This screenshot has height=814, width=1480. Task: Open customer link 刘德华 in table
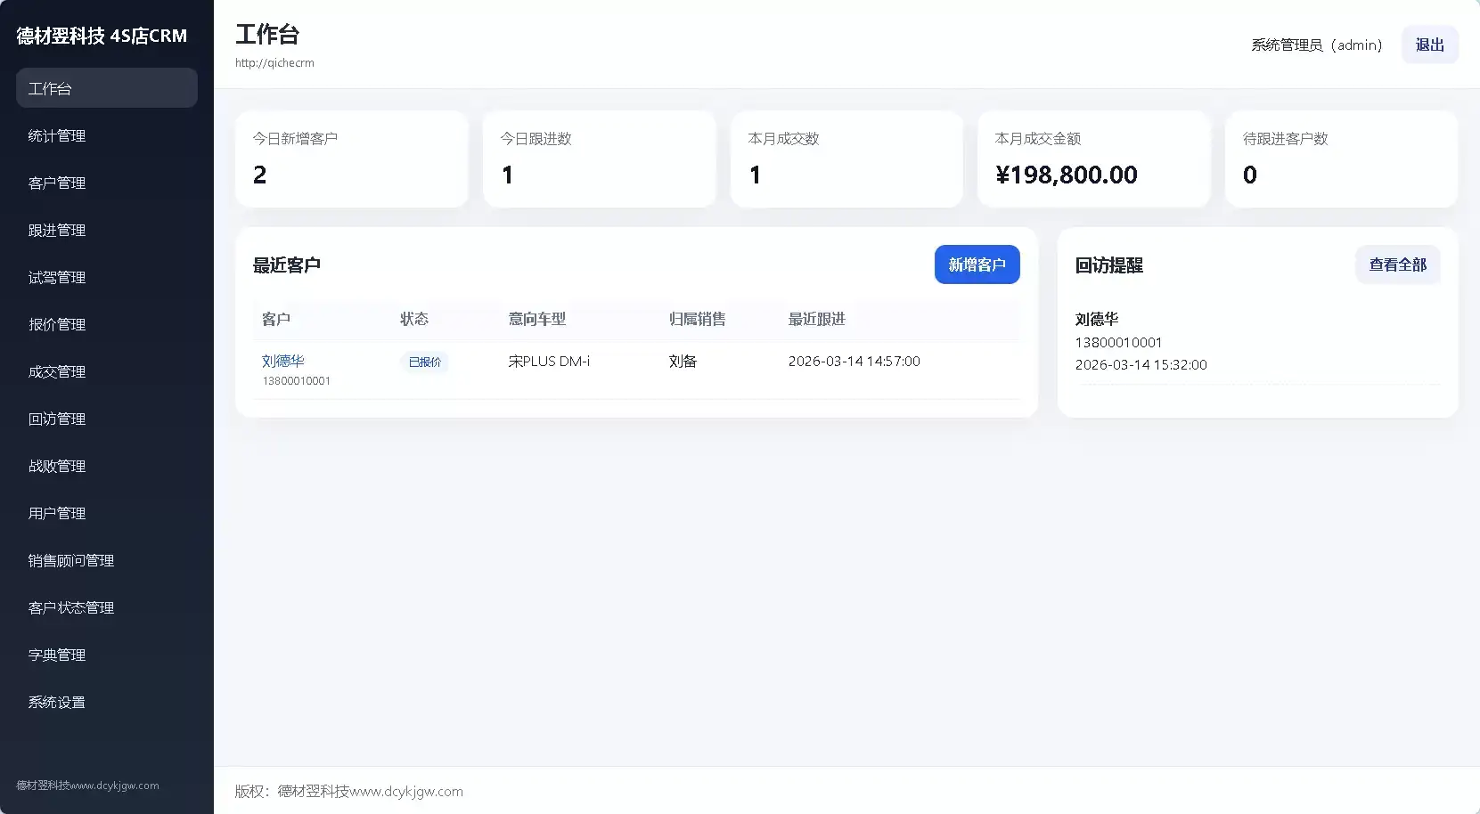pos(283,361)
